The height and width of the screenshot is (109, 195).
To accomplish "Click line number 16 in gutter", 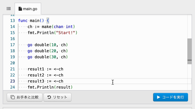I will (12, 39).
